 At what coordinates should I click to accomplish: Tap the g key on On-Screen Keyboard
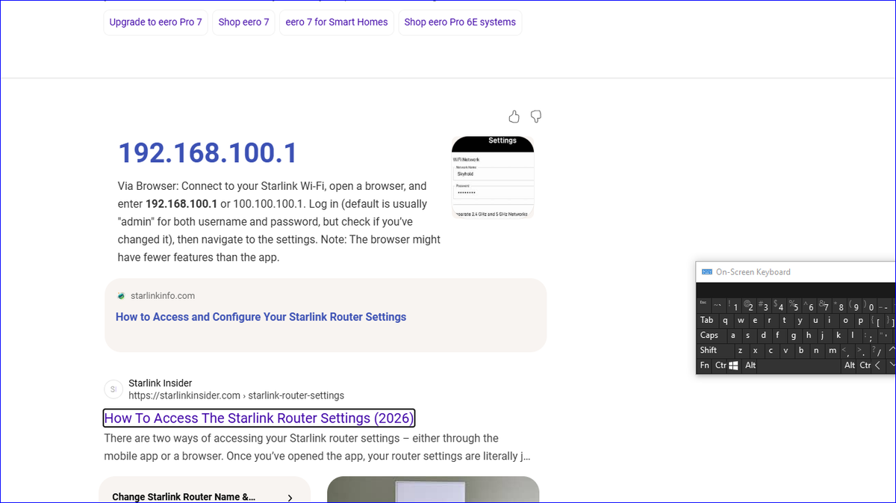point(794,336)
